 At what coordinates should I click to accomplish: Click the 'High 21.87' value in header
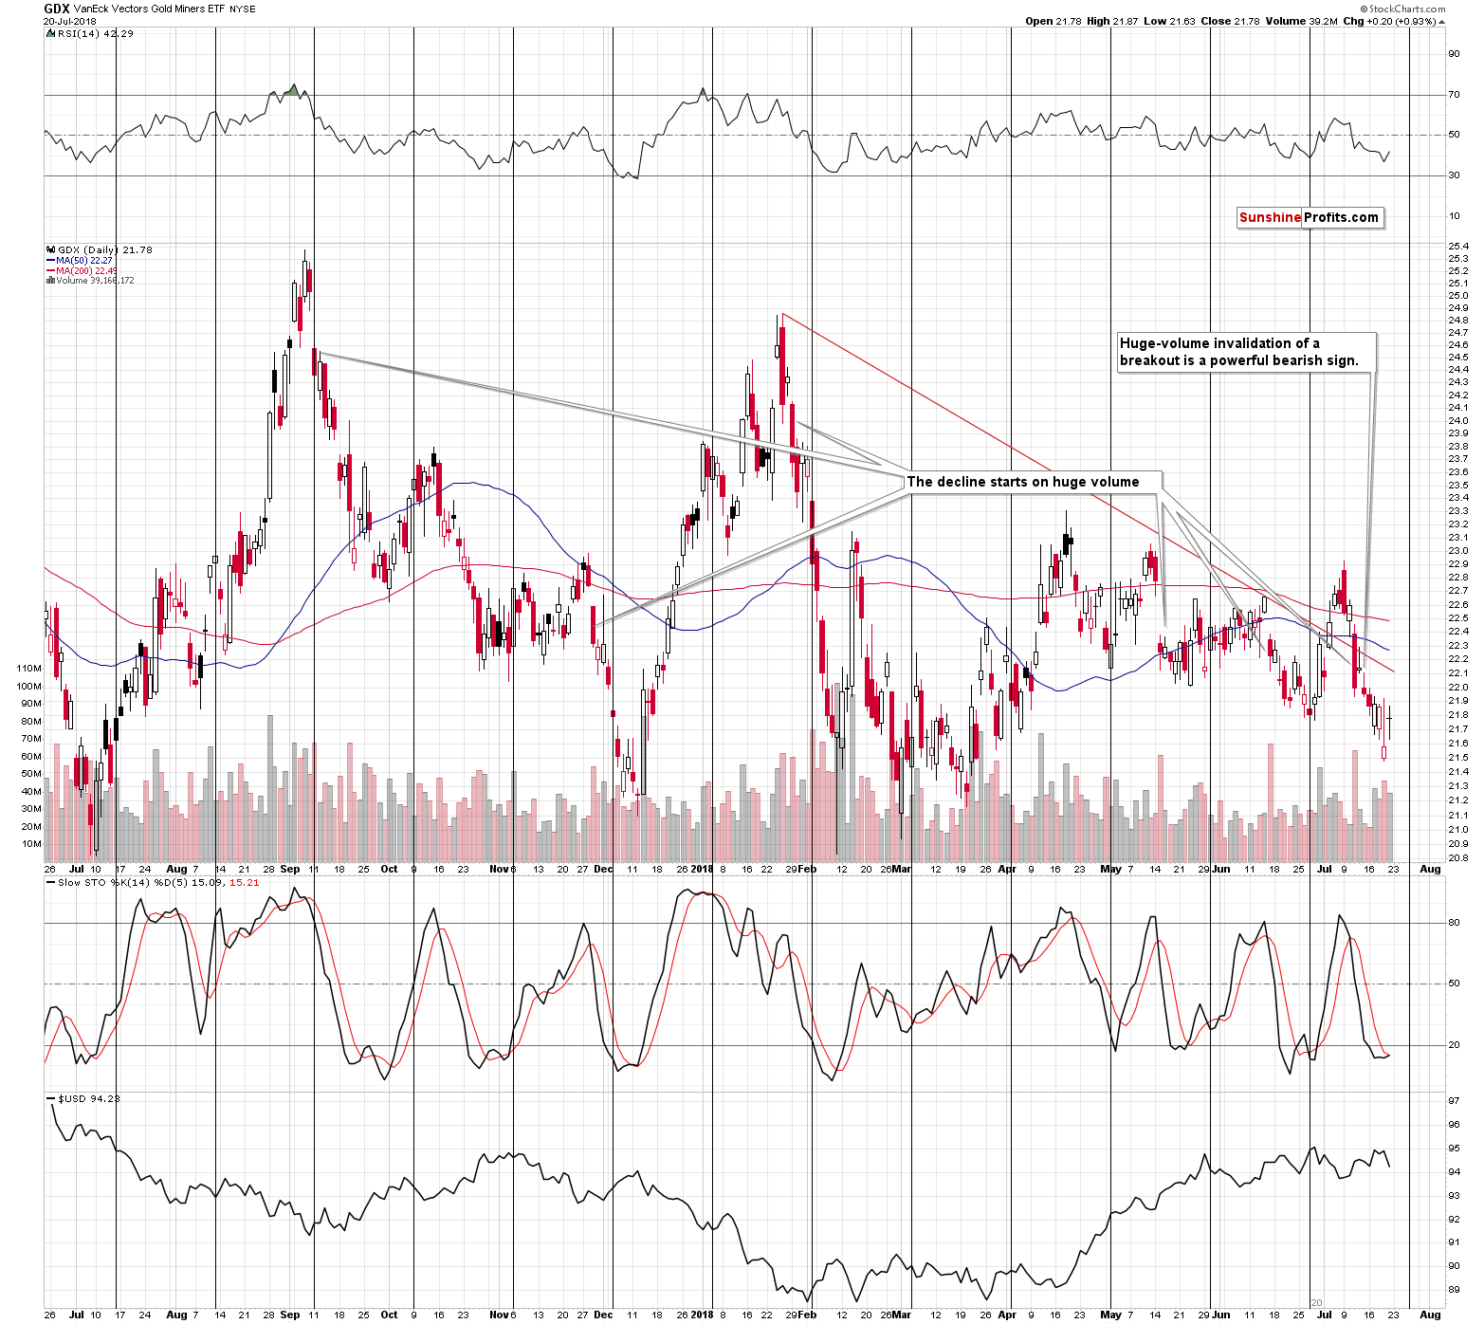coord(1111,21)
